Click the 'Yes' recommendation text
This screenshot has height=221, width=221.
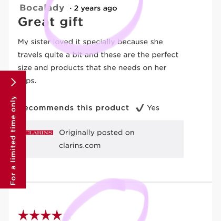tap(153, 108)
